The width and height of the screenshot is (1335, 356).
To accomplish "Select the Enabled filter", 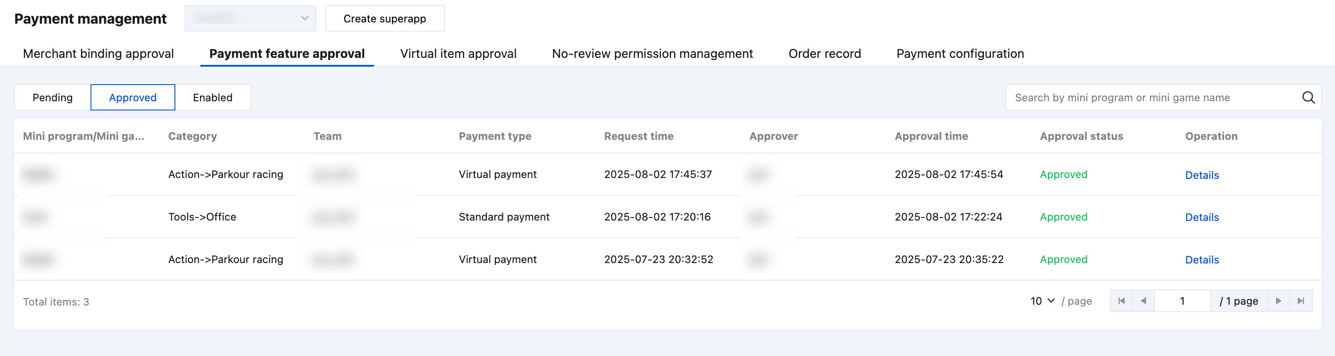I will tap(213, 98).
